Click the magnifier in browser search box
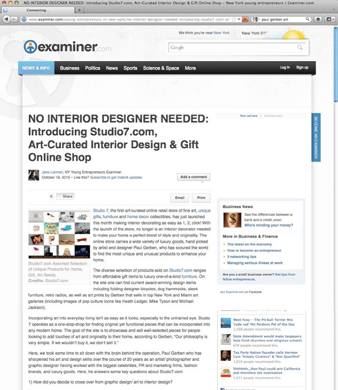The image size is (338, 390). click(307, 19)
